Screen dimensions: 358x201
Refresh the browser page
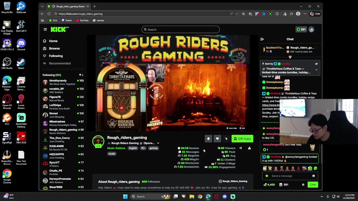49,14
